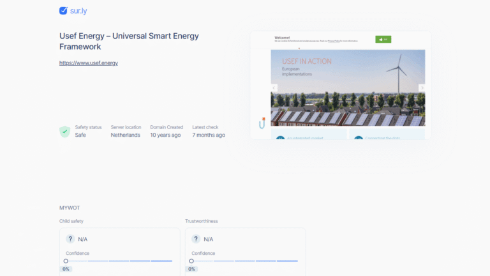The width and height of the screenshot is (490, 276).
Task: Click the sur.ly brand name text
Action: (x=80, y=10)
